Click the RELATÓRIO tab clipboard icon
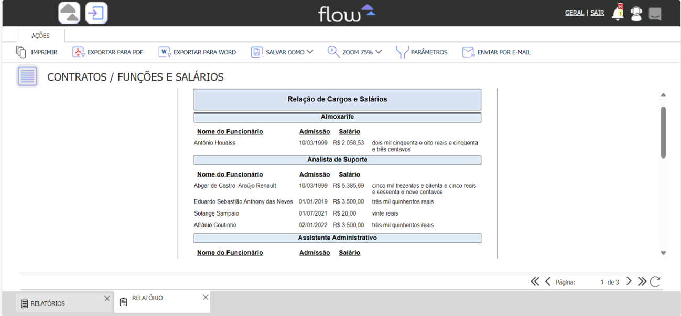The height and width of the screenshot is (316, 681). click(123, 302)
